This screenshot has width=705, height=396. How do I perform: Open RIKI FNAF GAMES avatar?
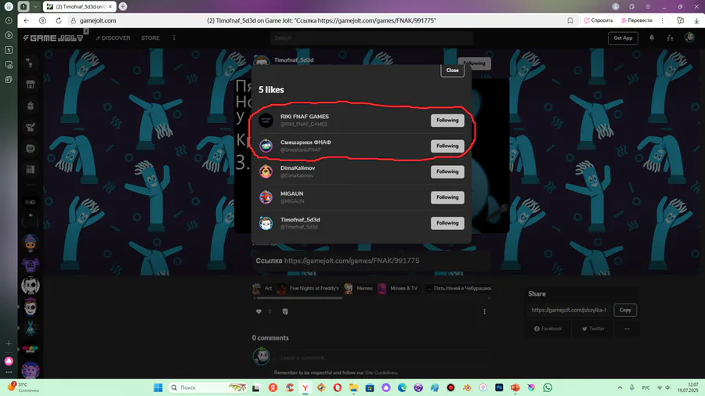tap(266, 121)
